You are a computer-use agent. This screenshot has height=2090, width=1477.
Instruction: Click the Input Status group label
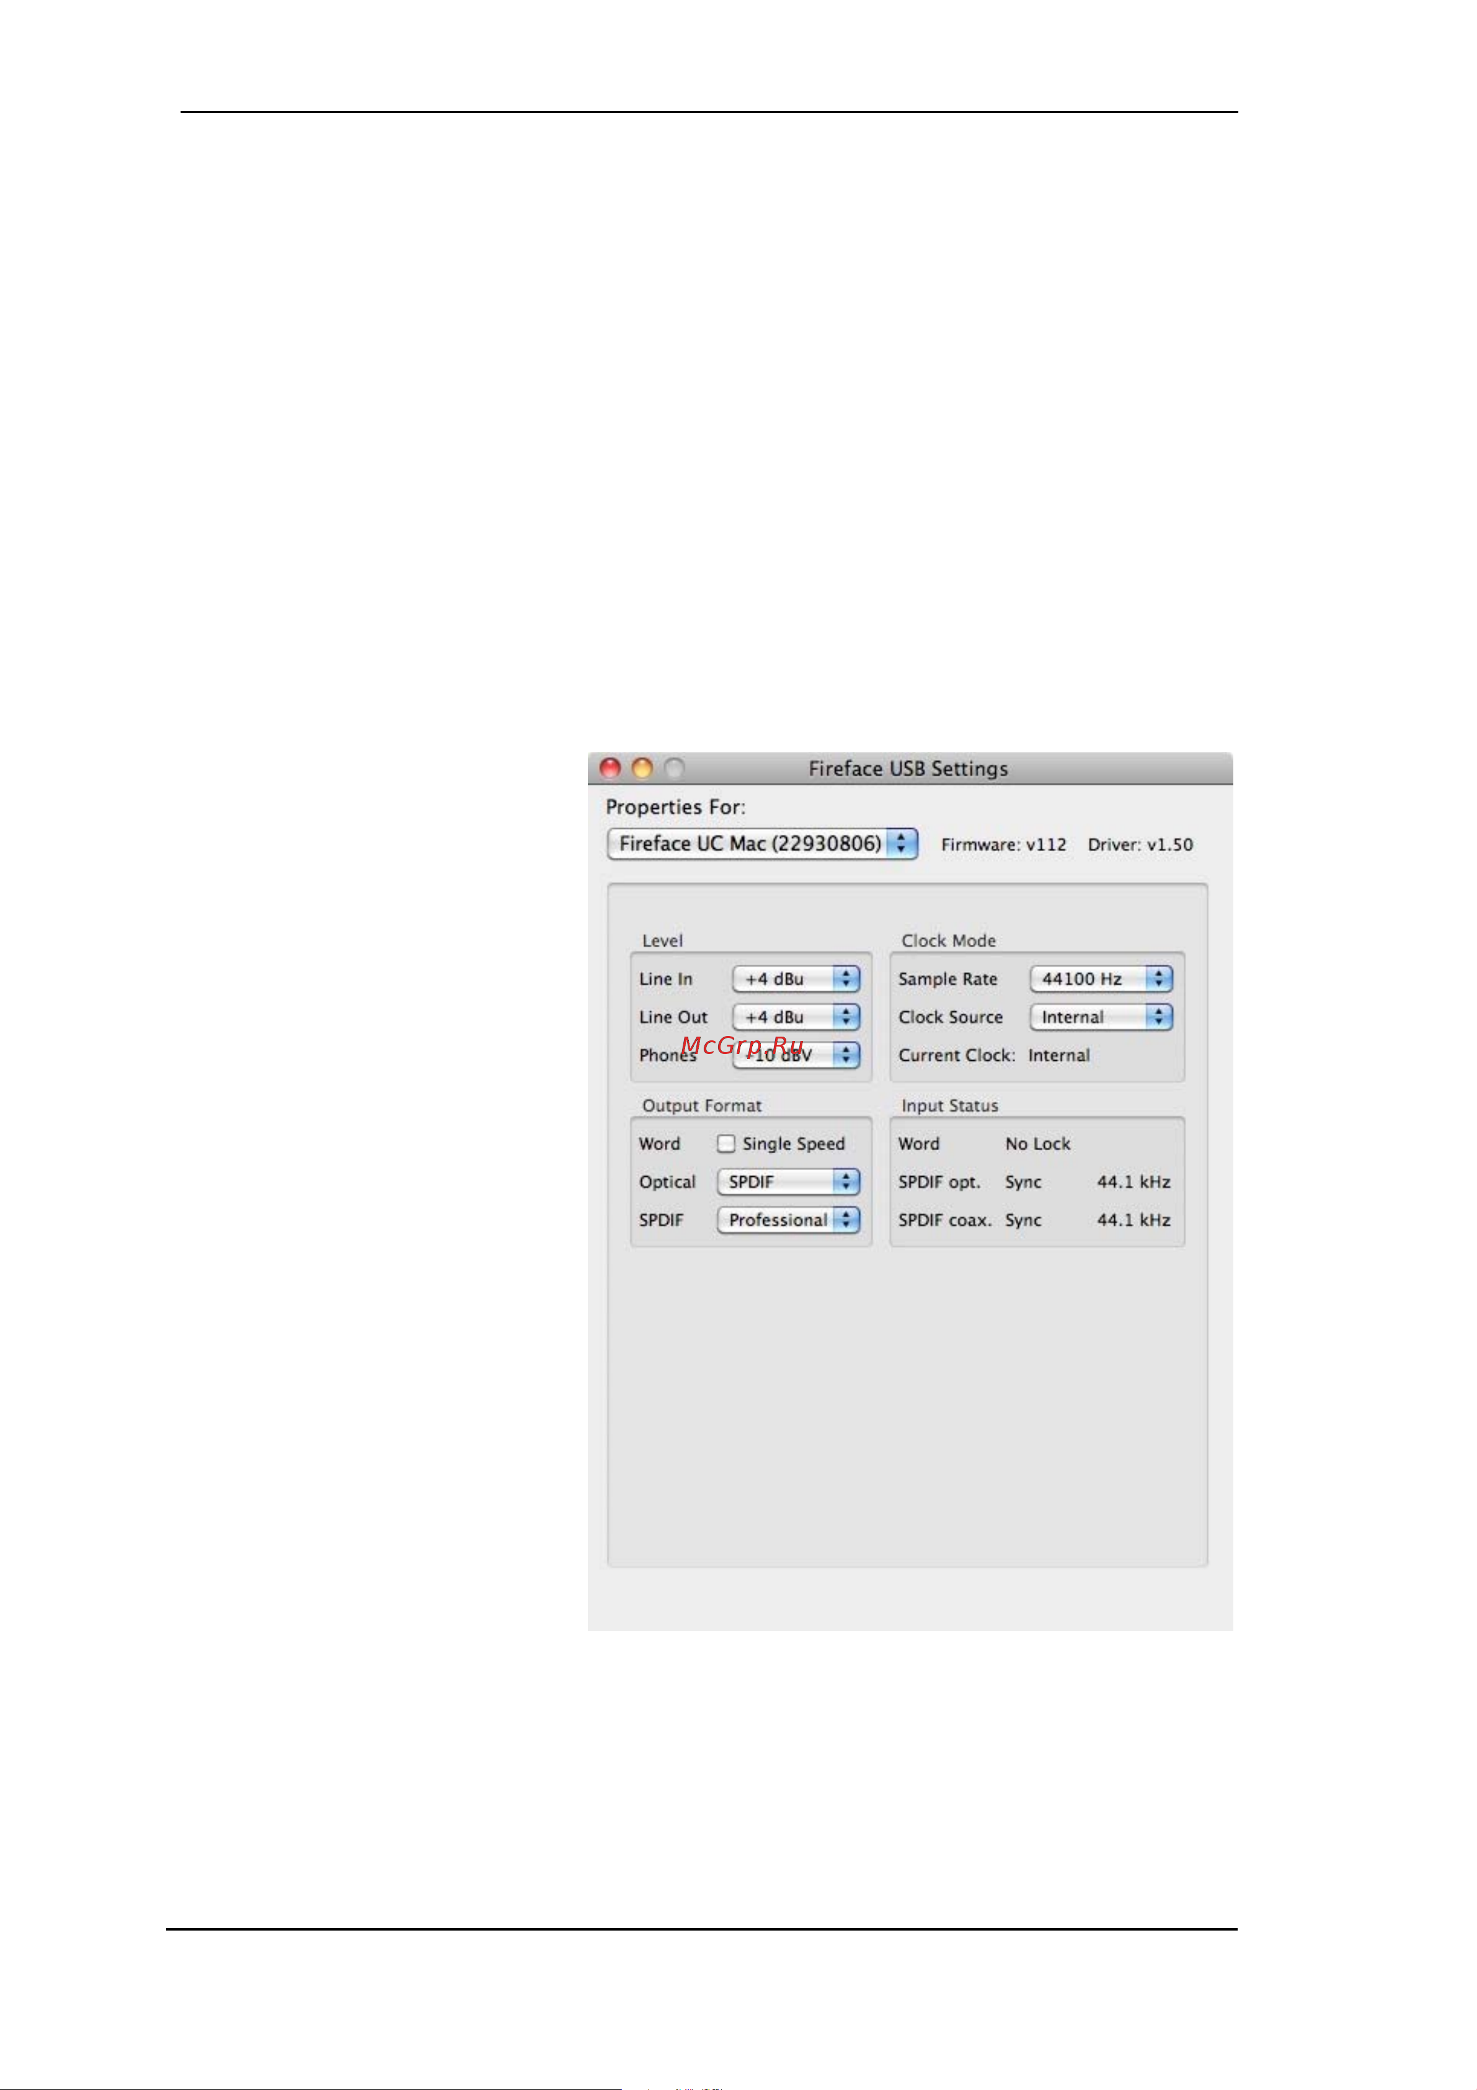pyautogui.click(x=950, y=1105)
